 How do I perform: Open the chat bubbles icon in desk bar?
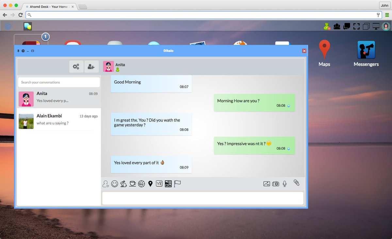(347, 26)
